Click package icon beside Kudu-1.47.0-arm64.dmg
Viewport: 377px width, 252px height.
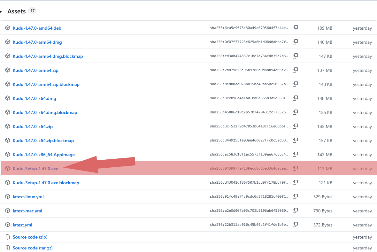pos(8,42)
